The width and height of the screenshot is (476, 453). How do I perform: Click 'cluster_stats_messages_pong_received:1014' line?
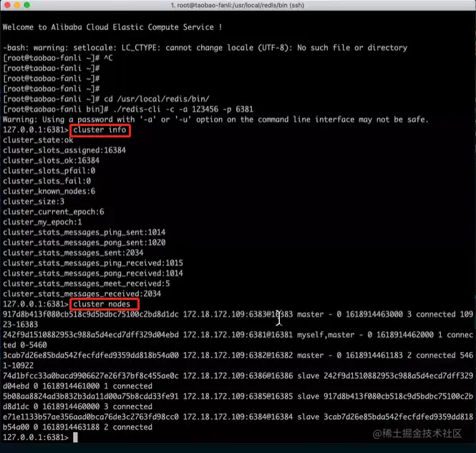coord(93,273)
